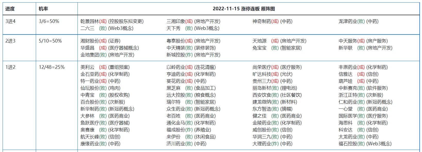
Task: Click stock name 东方智造
Action: pyautogui.click(x=262, y=109)
